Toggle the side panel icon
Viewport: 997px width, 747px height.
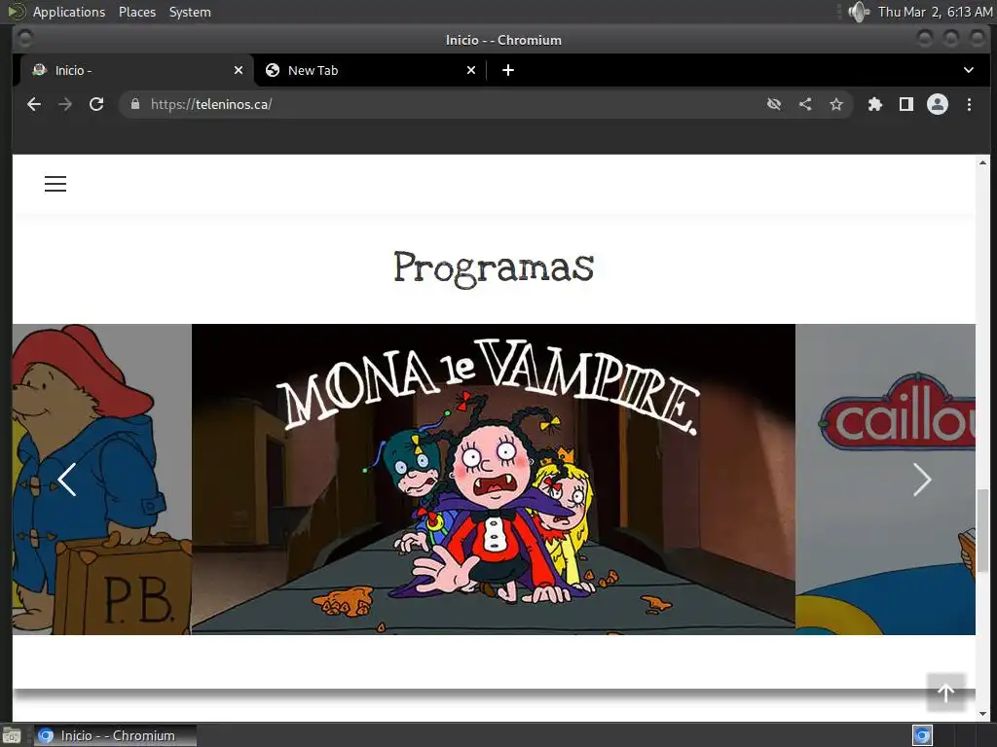tap(906, 104)
